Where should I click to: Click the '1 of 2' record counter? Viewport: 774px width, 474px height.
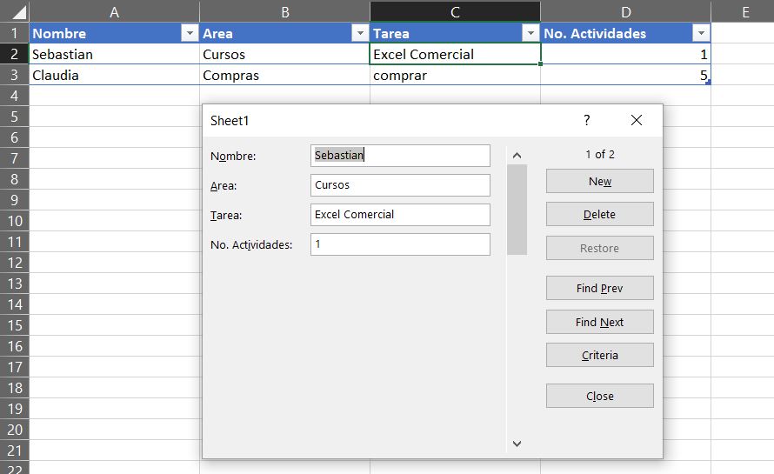click(600, 155)
